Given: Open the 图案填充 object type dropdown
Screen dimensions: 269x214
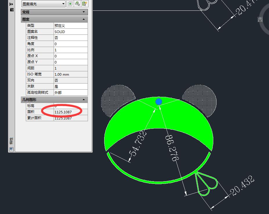Looking at the screenshot, I should tap(44, 4).
